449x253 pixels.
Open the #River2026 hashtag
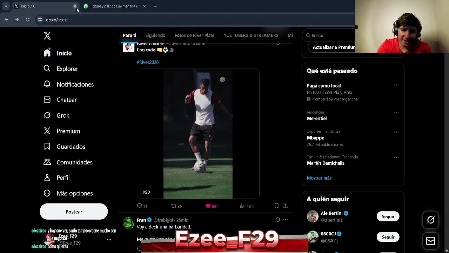pyautogui.click(x=148, y=62)
